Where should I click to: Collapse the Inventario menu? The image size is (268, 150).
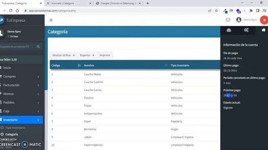[21, 120]
